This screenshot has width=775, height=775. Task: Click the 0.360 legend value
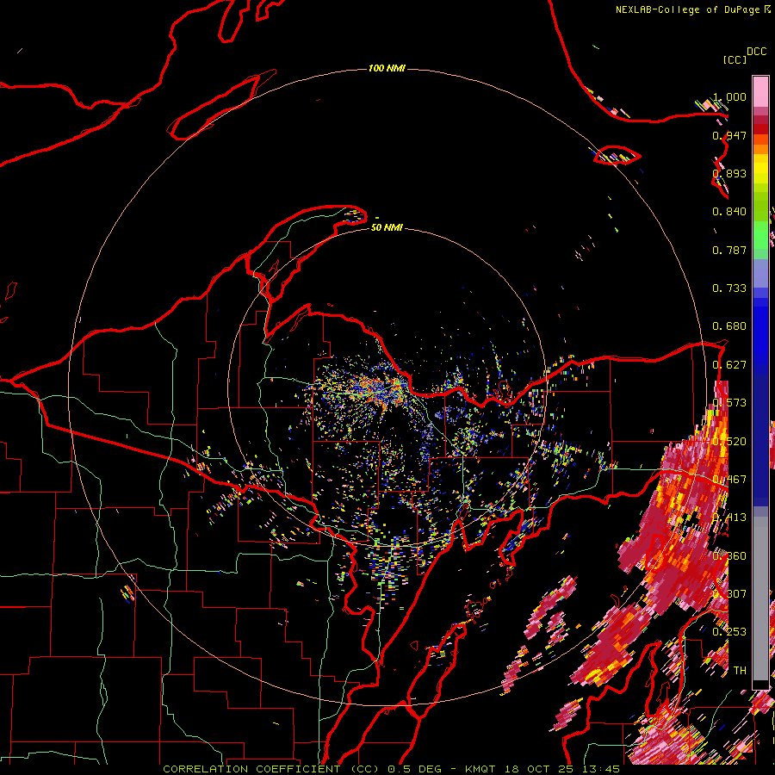coord(729,556)
